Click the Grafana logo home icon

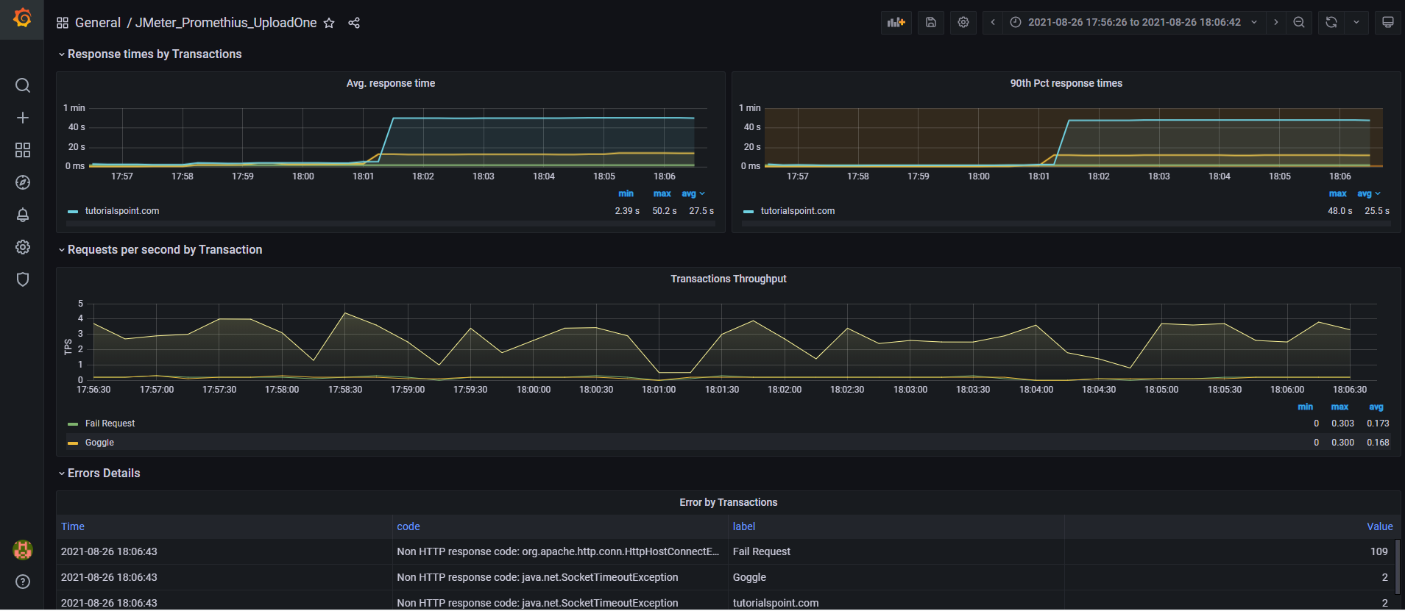tap(22, 18)
